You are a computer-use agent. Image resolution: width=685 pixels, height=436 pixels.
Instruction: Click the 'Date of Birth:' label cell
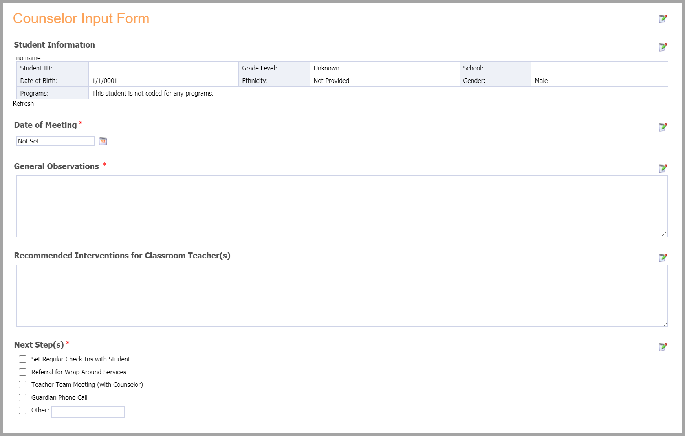[x=53, y=81]
